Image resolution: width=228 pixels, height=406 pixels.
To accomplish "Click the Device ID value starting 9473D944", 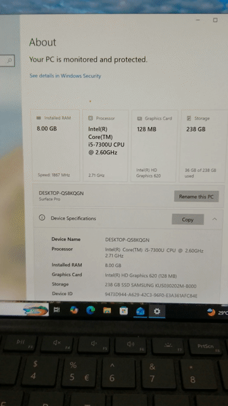I will click(x=151, y=296).
